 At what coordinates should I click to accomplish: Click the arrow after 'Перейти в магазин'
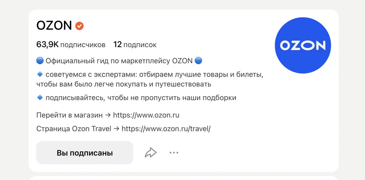click(108, 115)
